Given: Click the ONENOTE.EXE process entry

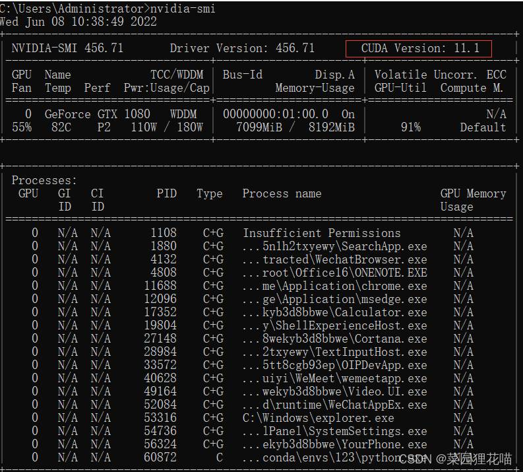Looking at the screenshot, I should pos(335,273).
